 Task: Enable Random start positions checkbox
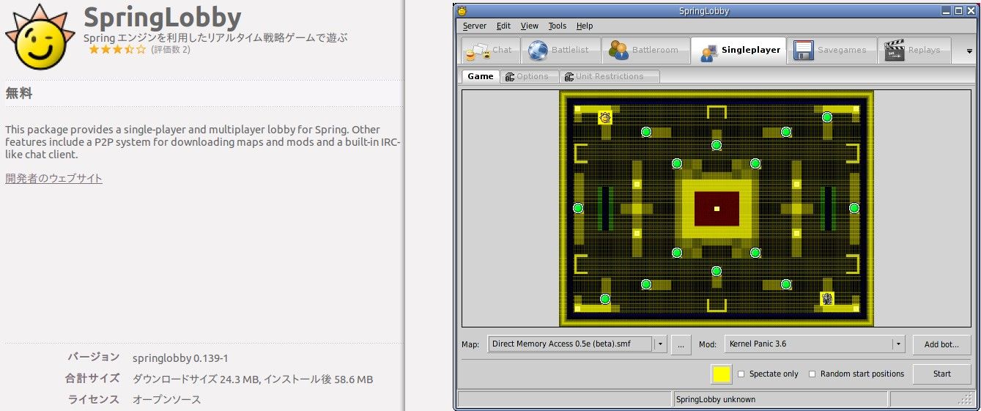pyautogui.click(x=812, y=374)
